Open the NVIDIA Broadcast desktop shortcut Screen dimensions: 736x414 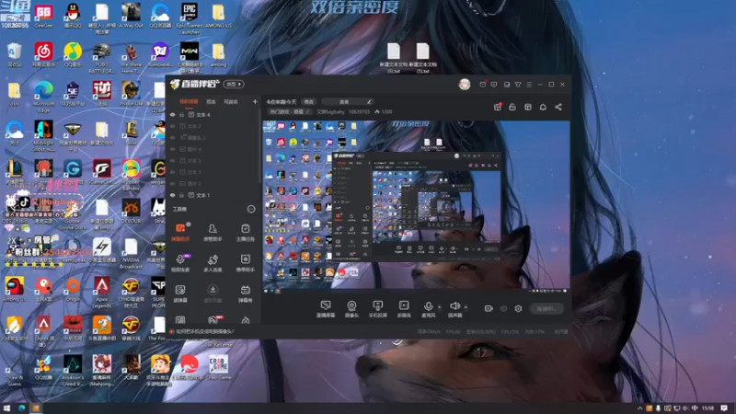point(131,254)
